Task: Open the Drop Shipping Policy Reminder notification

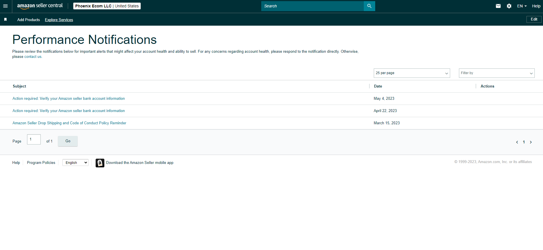Action: tap(69, 123)
